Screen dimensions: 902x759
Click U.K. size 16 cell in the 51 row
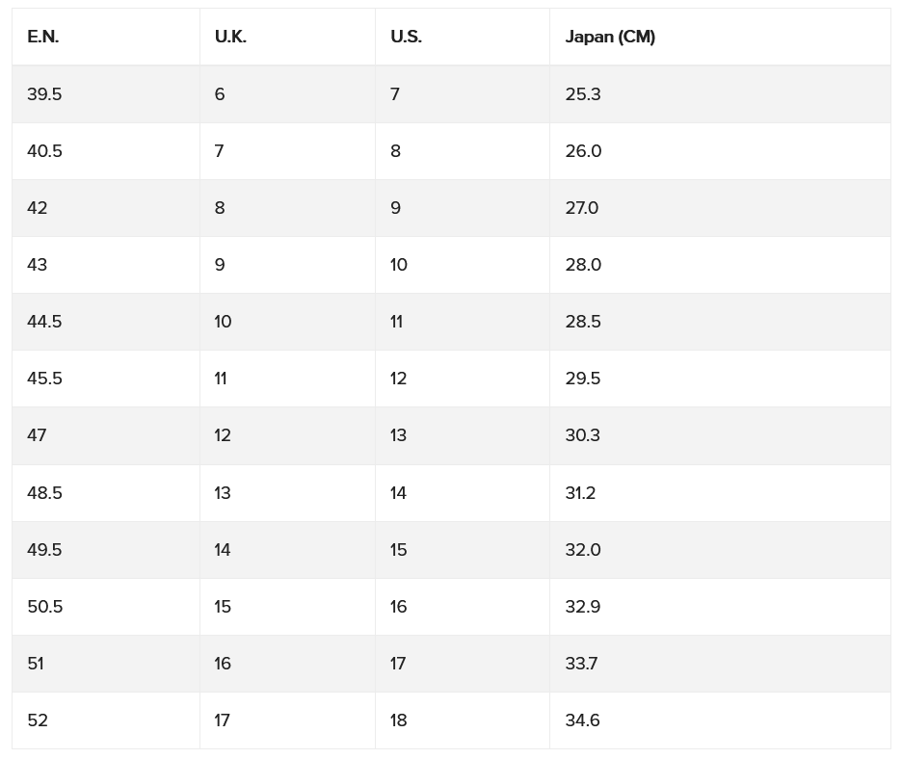[x=287, y=665]
